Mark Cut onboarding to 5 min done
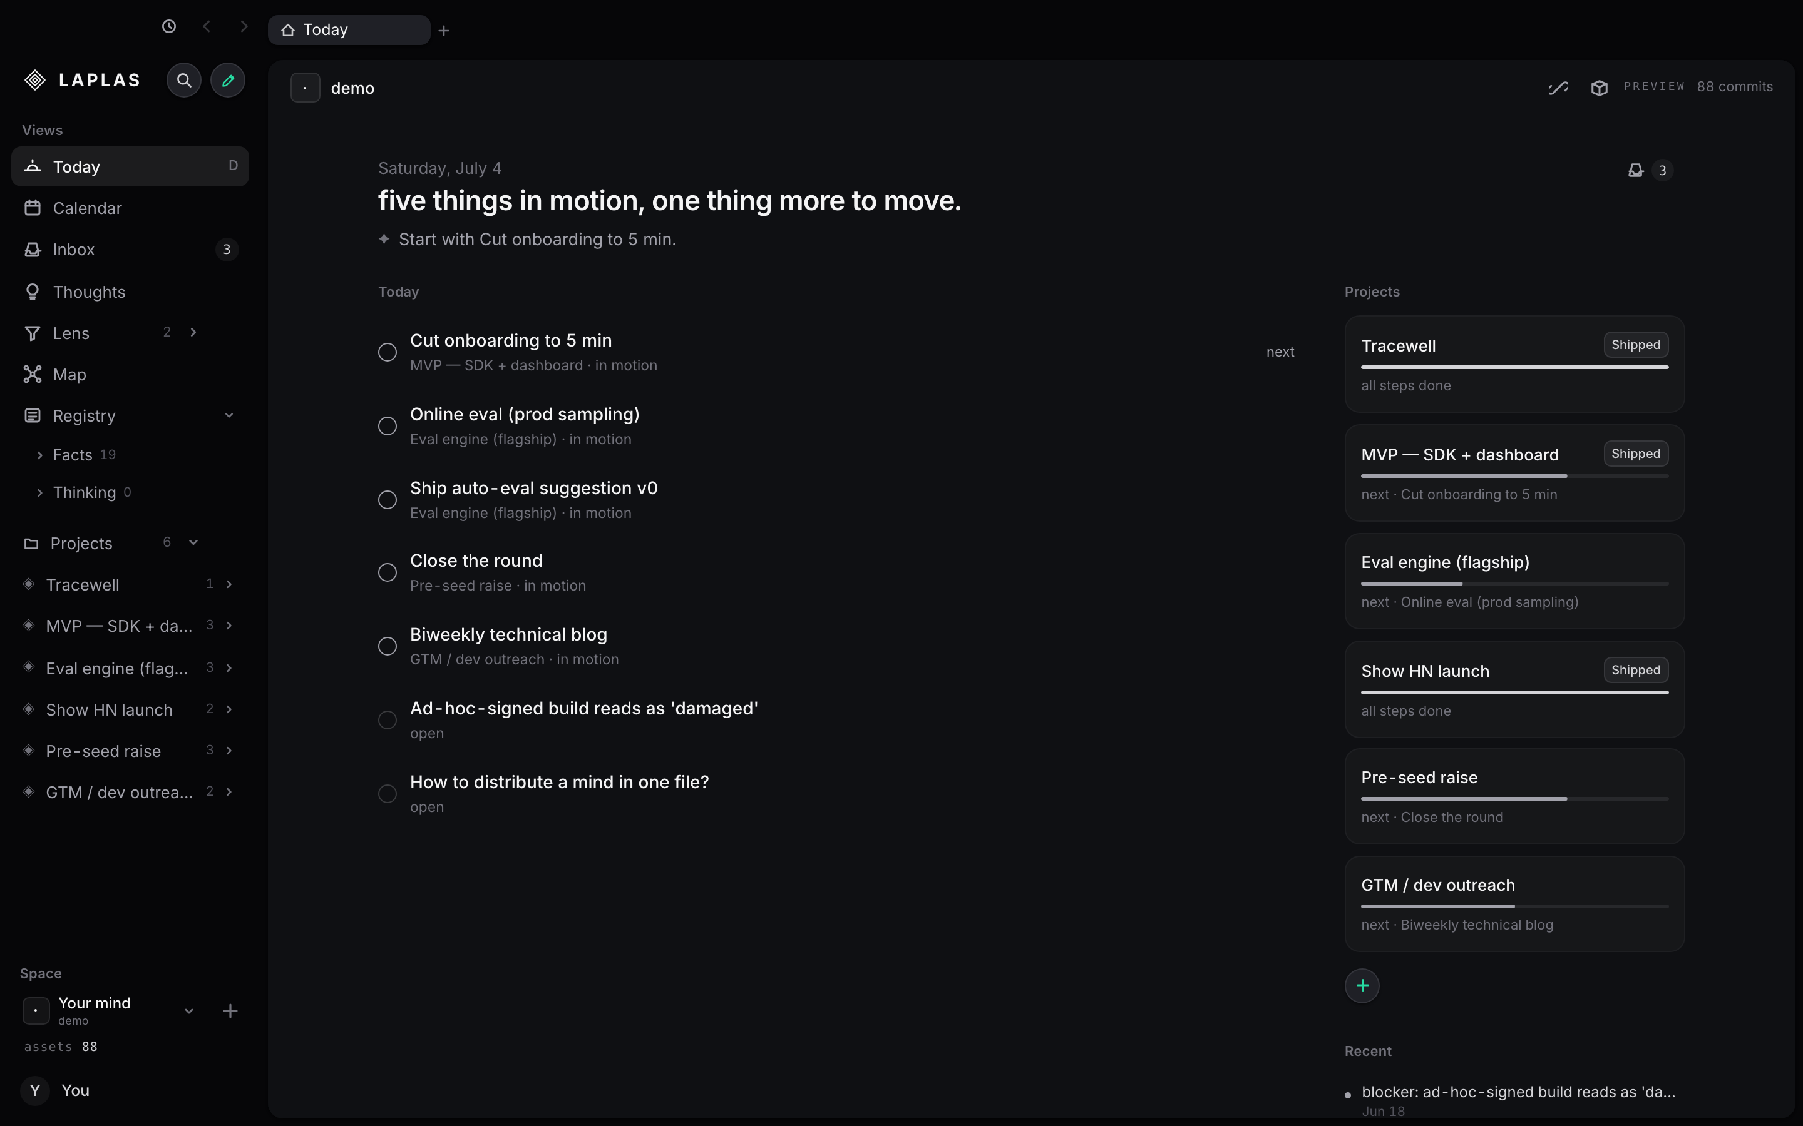This screenshot has height=1126, width=1803. click(388, 352)
